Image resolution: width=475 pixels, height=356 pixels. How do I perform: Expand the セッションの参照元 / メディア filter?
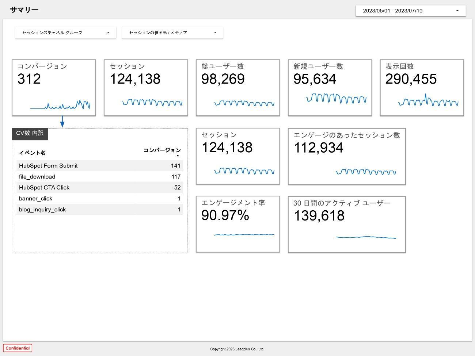click(172, 32)
